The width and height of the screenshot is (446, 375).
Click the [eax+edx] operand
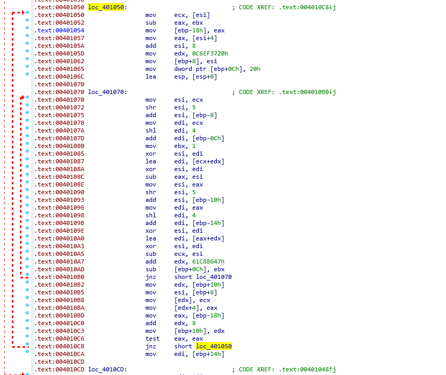[x=208, y=238]
